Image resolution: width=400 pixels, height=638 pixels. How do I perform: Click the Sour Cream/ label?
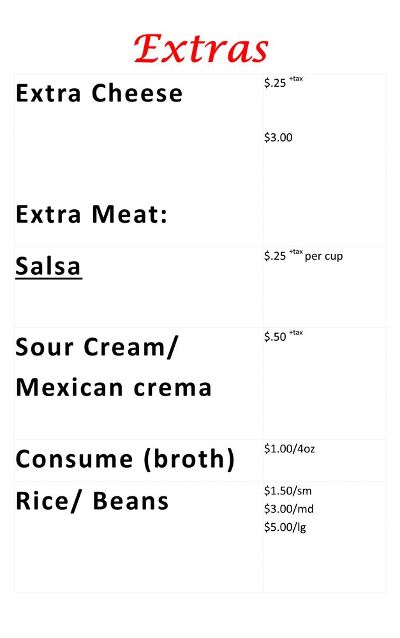(98, 348)
